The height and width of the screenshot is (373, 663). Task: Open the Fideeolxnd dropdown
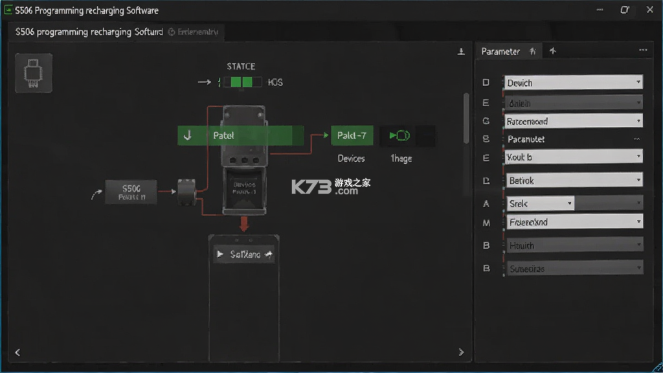(574, 222)
